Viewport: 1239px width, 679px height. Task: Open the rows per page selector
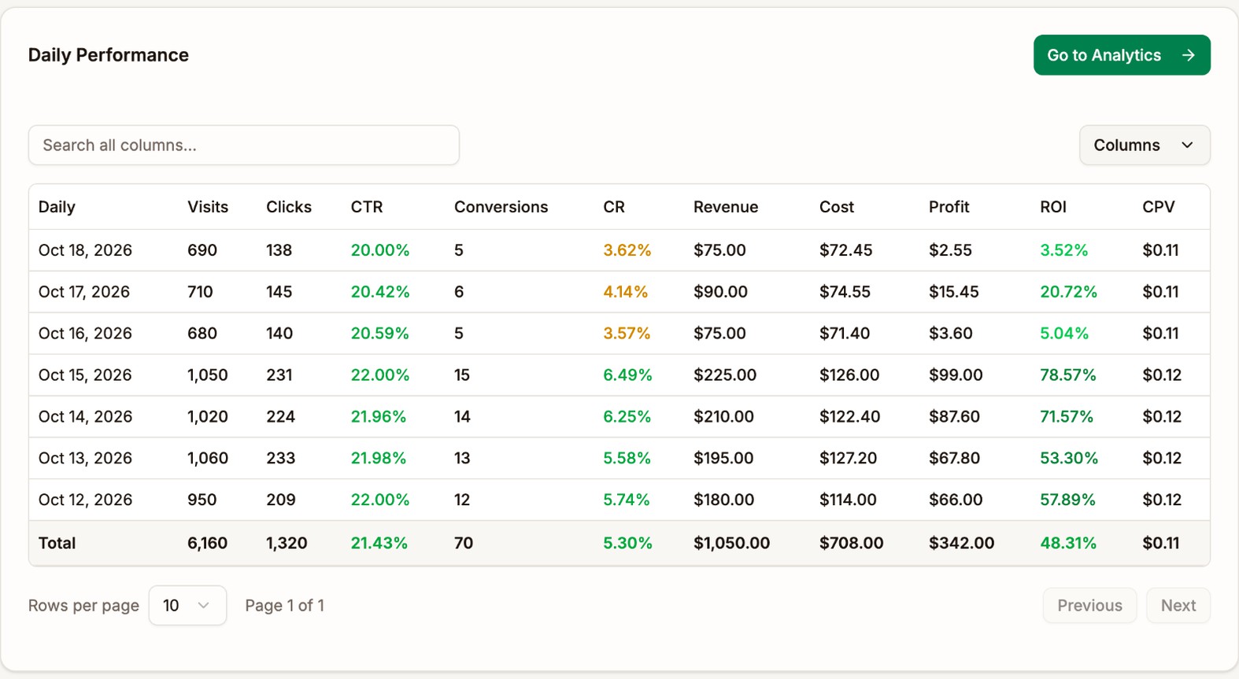(187, 605)
